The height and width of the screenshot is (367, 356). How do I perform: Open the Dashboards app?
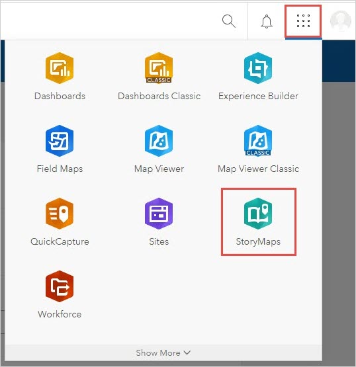click(x=60, y=77)
